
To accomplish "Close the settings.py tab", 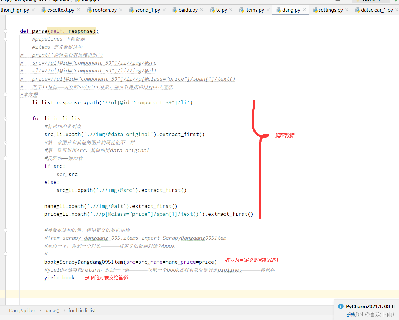I will tap(347, 10).
